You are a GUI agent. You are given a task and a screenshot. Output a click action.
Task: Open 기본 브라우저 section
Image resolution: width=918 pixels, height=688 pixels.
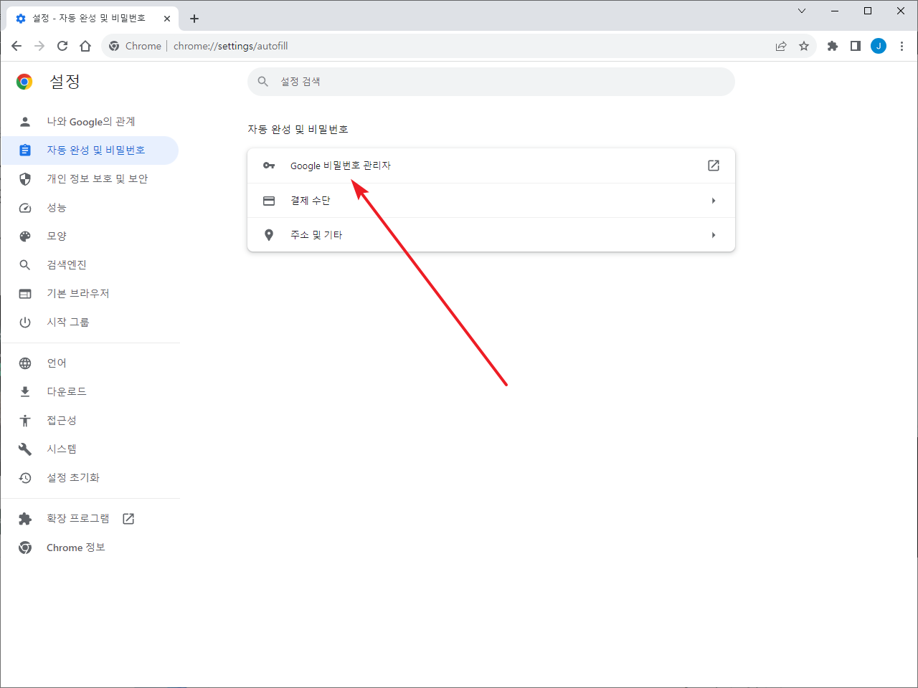click(90, 294)
